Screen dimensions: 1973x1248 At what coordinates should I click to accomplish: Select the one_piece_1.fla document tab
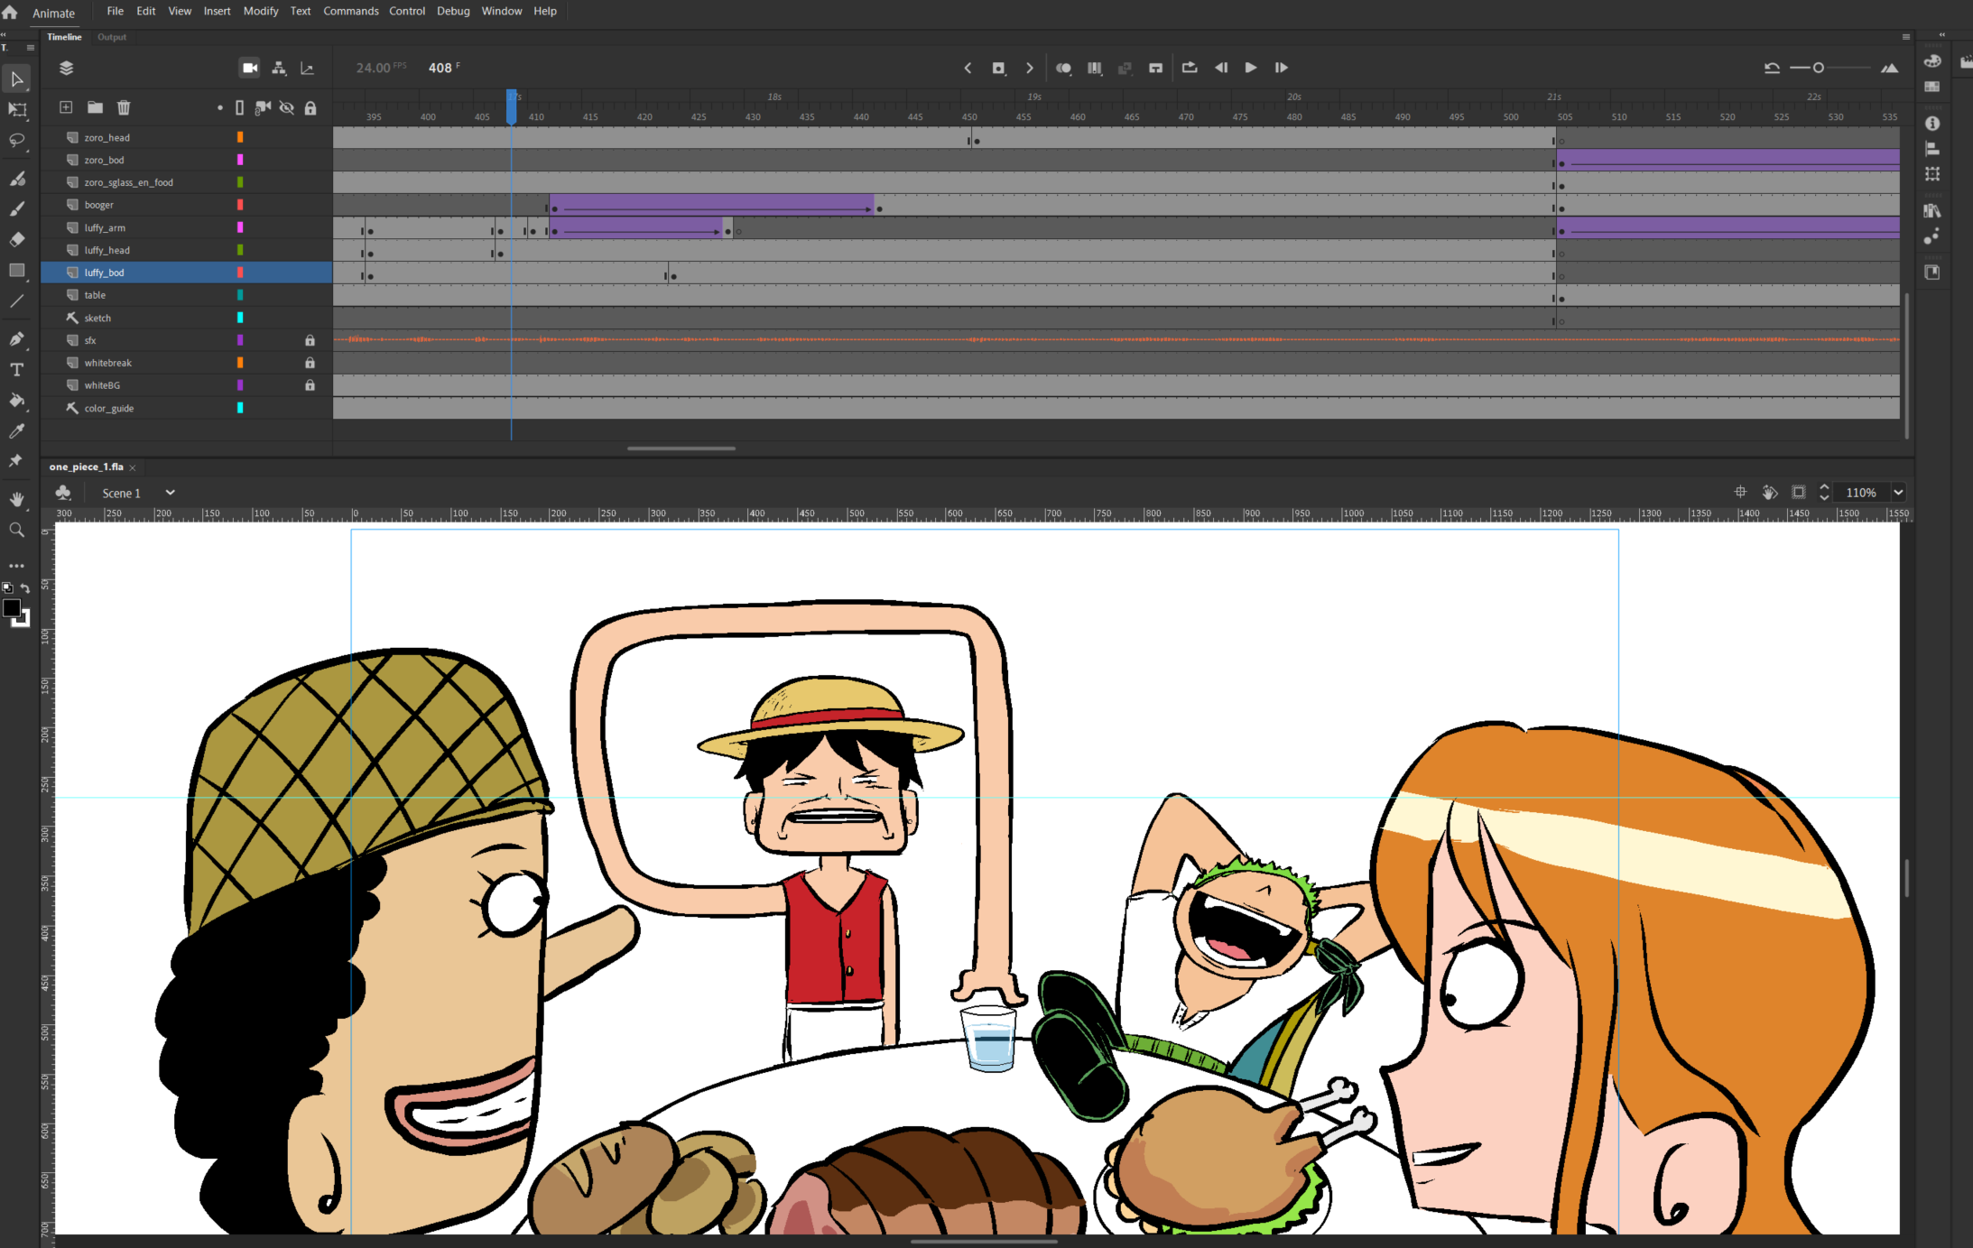(x=86, y=467)
